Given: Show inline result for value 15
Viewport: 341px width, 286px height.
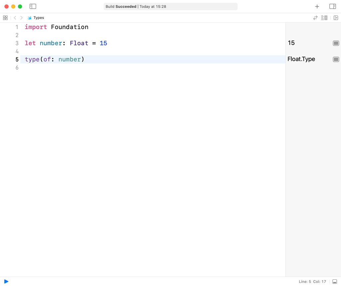Looking at the screenshot, I should pos(336,43).
